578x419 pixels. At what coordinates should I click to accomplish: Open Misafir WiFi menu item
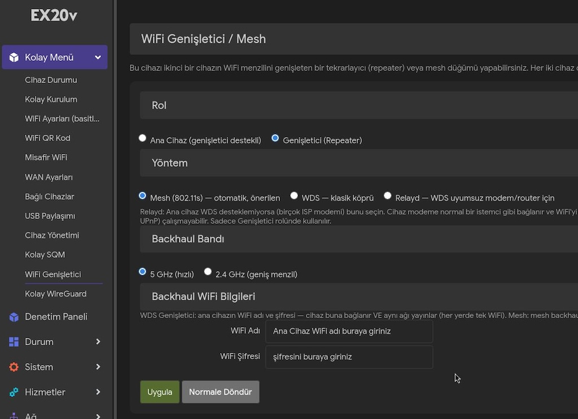(46, 157)
